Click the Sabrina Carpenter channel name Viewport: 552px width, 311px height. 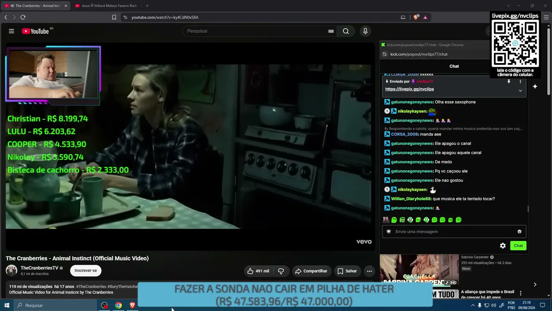click(475, 257)
